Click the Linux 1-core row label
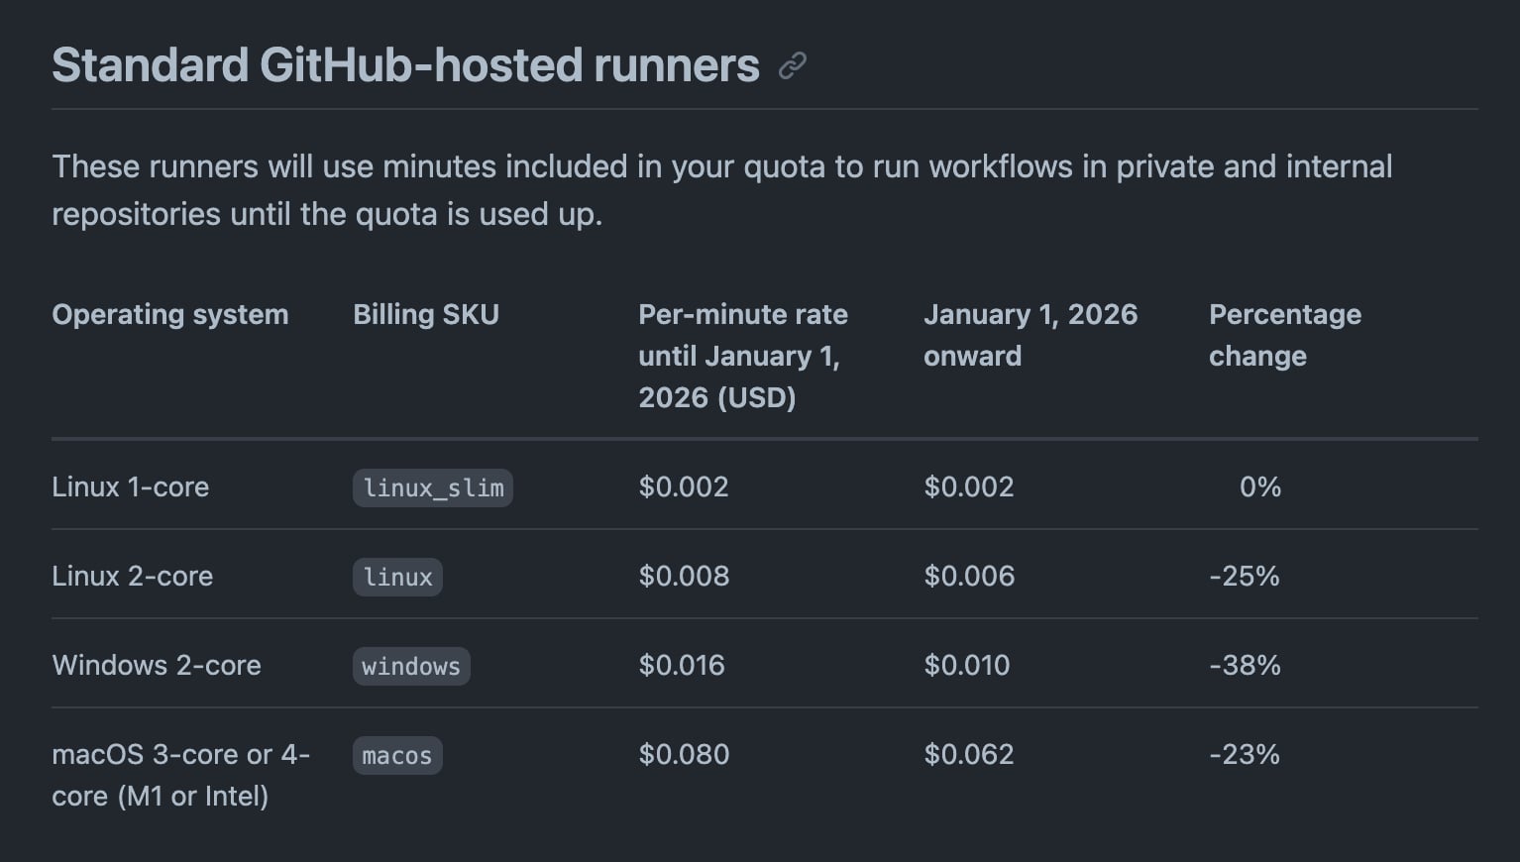 pos(130,486)
